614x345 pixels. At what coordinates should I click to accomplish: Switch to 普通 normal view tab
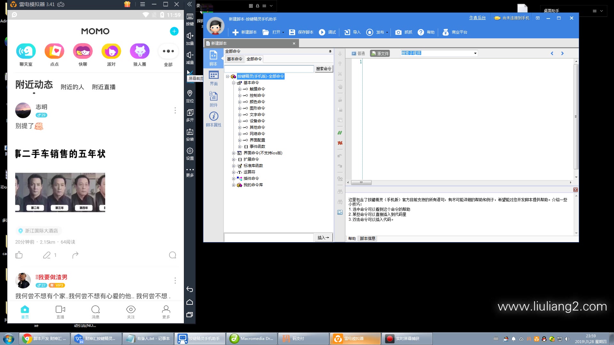tap(358, 54)
